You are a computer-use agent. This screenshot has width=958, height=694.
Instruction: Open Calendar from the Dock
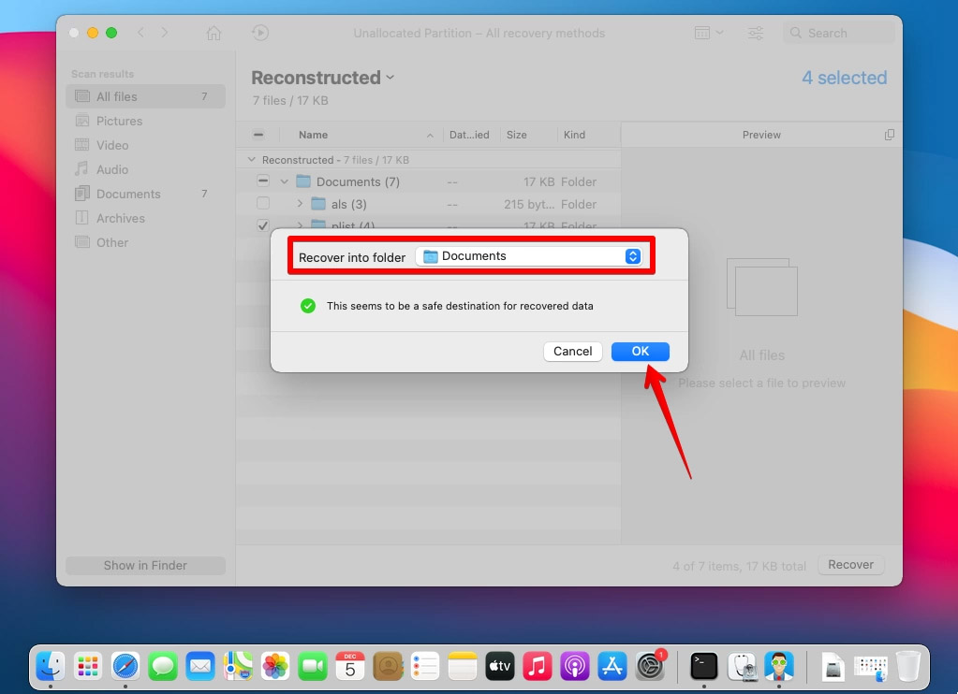[350, 665]
